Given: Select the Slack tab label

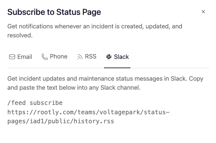Looking at the screenshot, I should click(x=121, y=57).
